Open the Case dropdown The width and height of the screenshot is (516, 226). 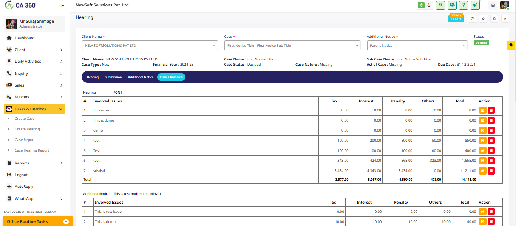292,45
